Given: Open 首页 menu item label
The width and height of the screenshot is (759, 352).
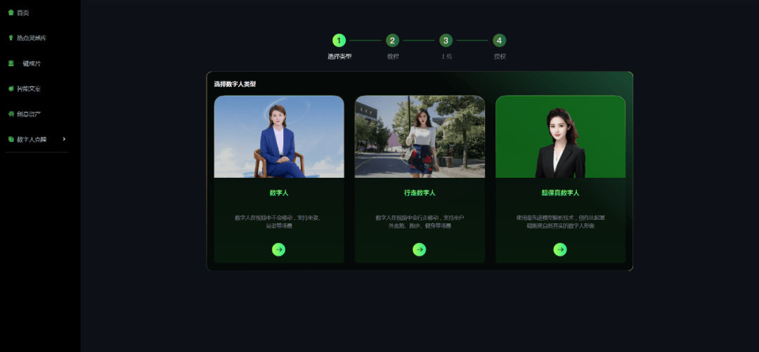Looking at the screenshot, I should (23, 13).
